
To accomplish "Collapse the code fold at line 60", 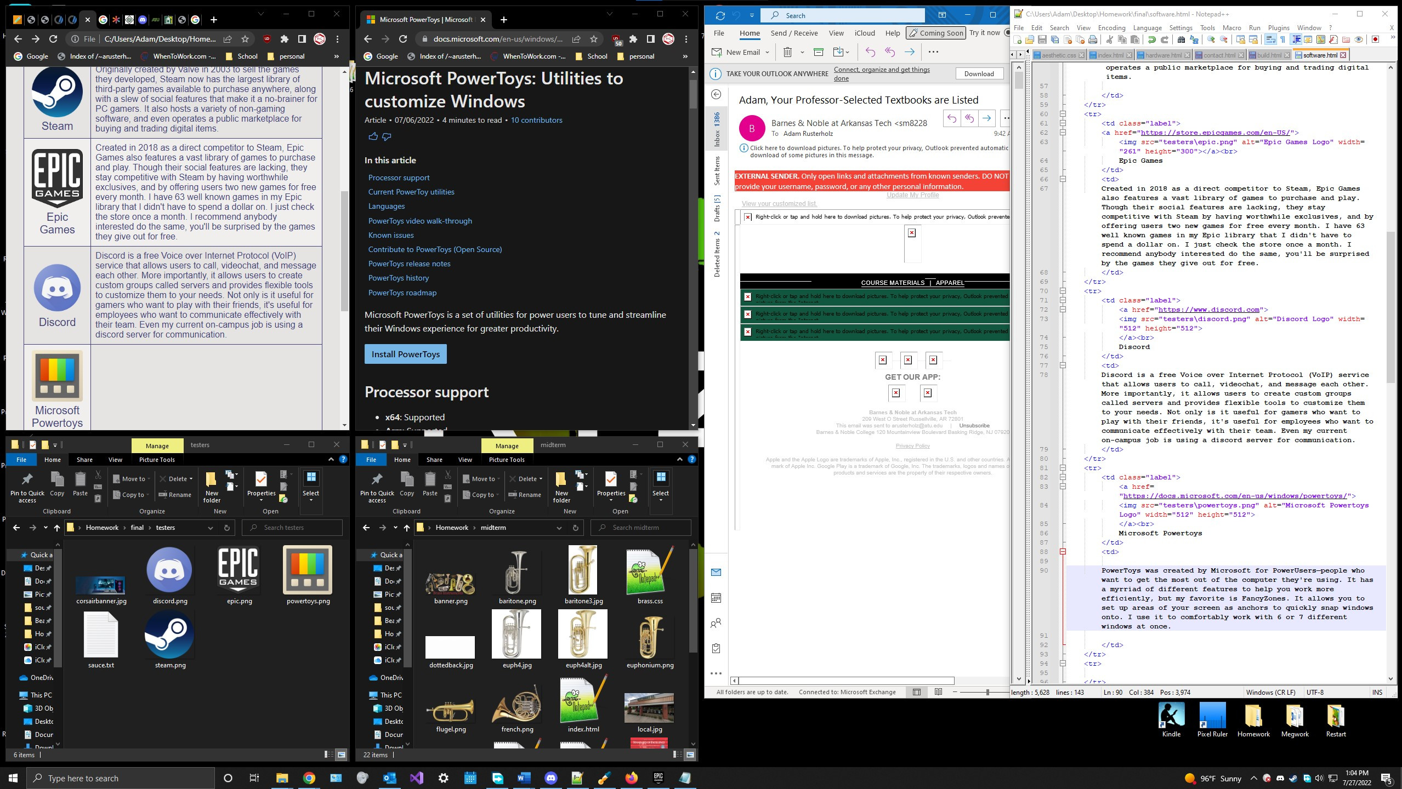I will 1062,114.
